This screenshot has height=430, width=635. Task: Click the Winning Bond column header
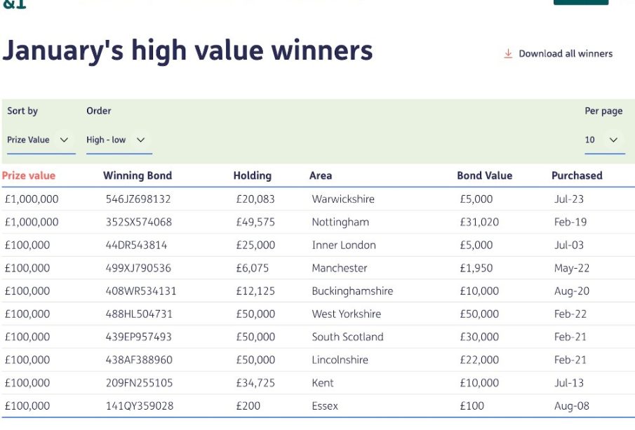coord(138,176)
